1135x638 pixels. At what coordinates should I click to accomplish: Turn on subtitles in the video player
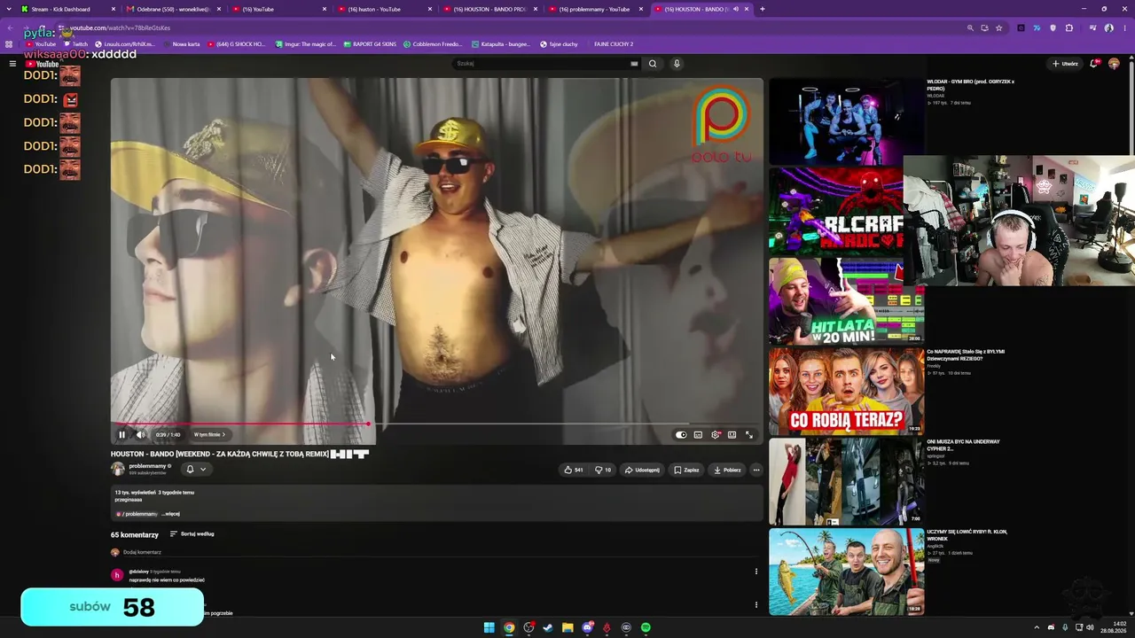click(x=698, y=435)
